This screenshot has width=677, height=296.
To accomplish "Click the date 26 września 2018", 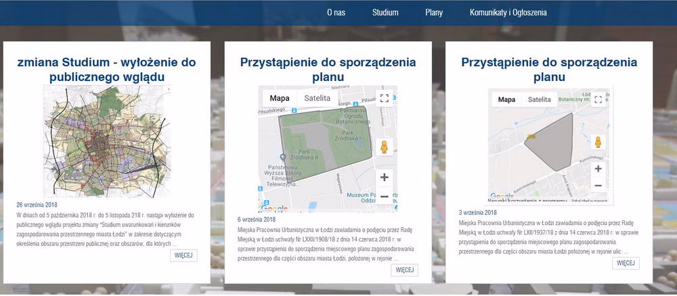I will pos(37,205).
